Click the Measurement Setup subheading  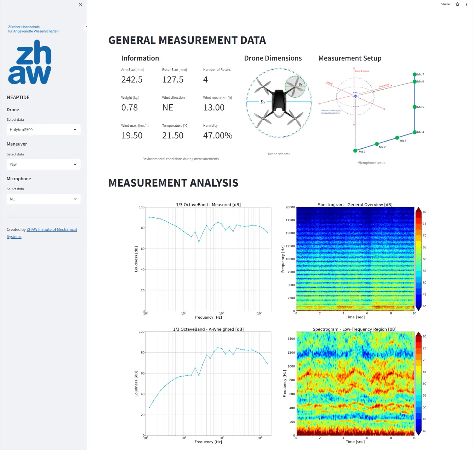coord(350,58)
